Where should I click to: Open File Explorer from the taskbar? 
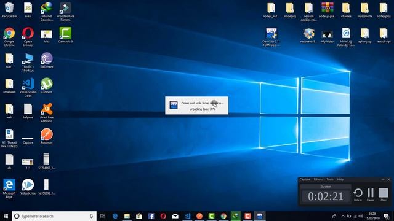click(127, 216)
